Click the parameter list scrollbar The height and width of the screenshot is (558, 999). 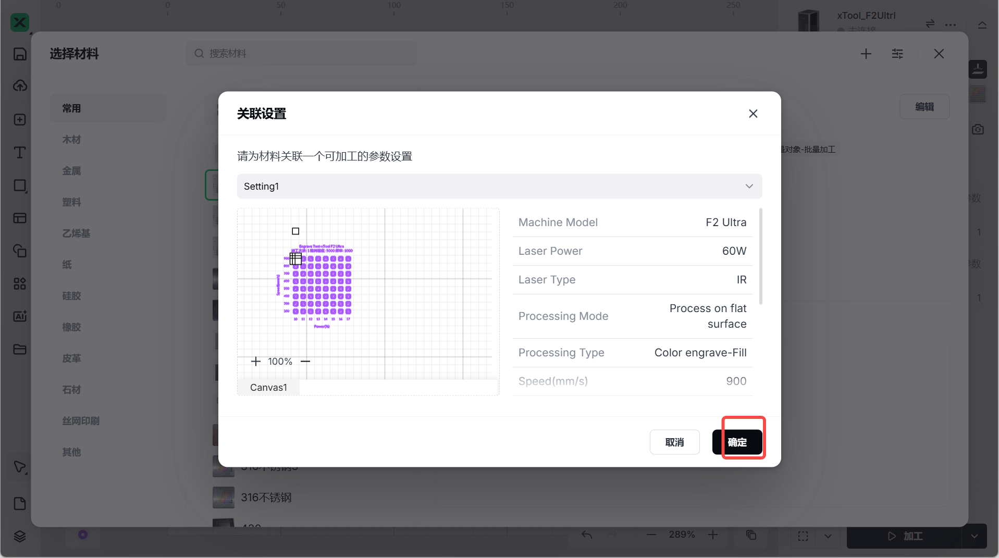pyautogui.click(x=760, y=256)
